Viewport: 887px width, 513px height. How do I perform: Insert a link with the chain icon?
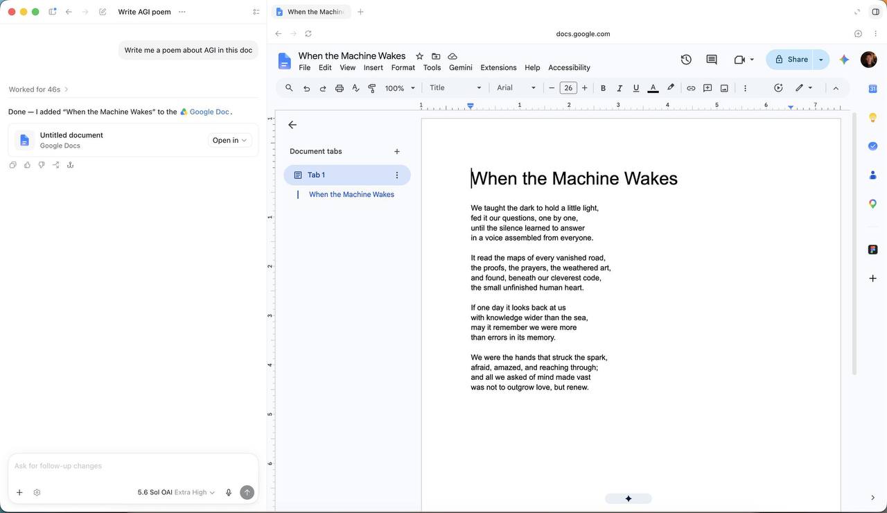691,88
